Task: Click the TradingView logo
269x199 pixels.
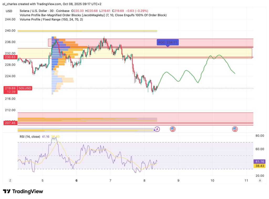Action: [22, 191]
